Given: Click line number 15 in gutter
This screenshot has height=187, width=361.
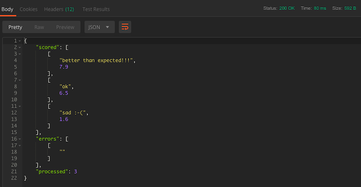Looking at the screenshot, I should click(x=14, y=132).
